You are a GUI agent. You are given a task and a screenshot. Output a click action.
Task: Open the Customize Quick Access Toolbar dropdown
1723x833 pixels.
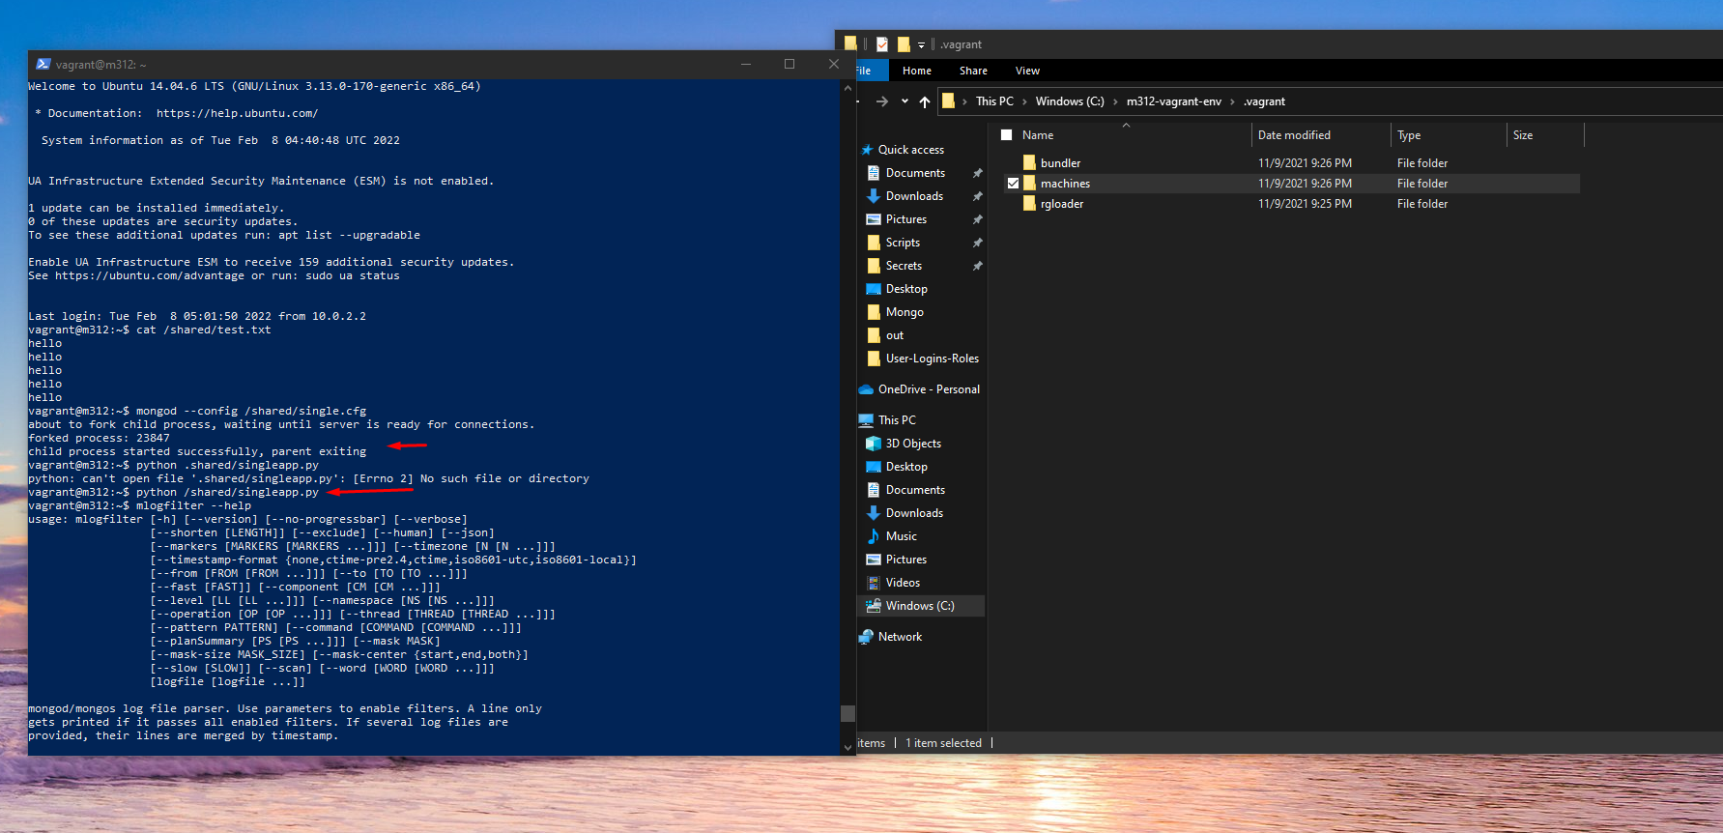coord(921,45)
